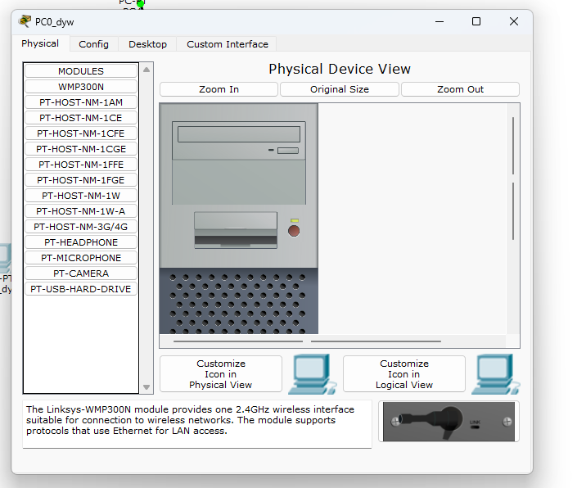This screenshot has width=586, height=488.
Task: Click the physical view PC icon preview
Action: (x=313, y=374)
